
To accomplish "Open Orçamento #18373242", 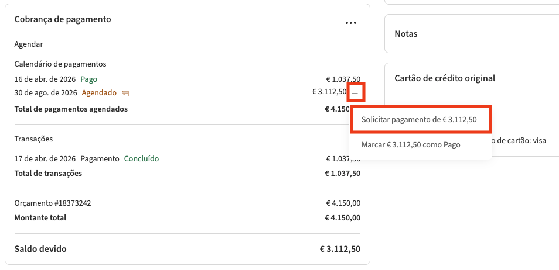I will click(x=53, y=203).
